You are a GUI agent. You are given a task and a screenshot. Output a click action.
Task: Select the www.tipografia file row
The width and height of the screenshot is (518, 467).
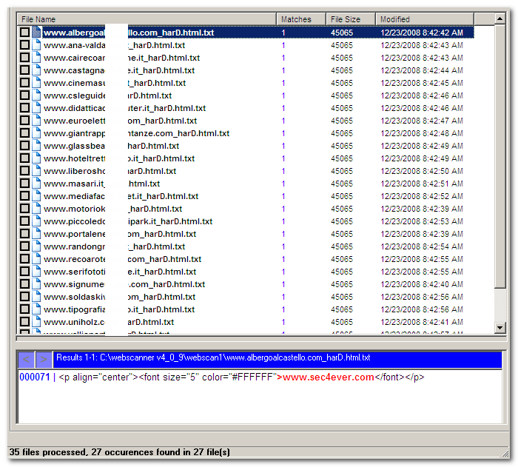coord(118,309)
